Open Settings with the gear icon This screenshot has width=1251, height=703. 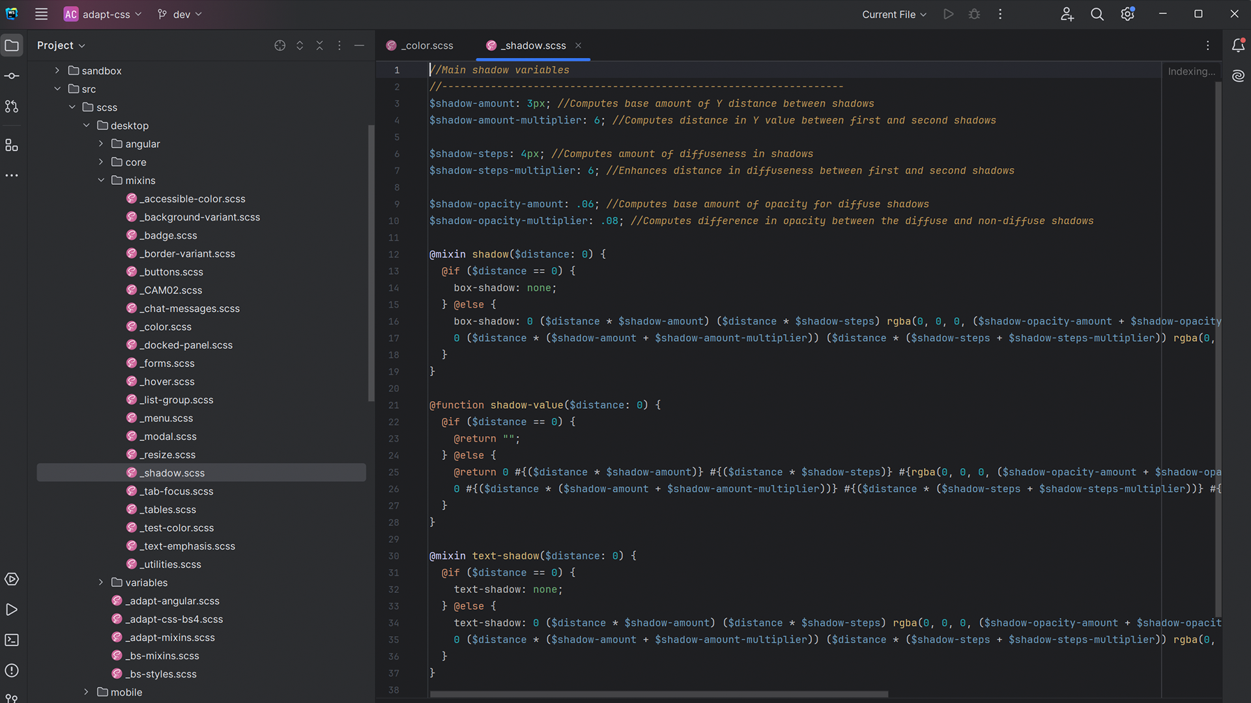(1127, 14)
